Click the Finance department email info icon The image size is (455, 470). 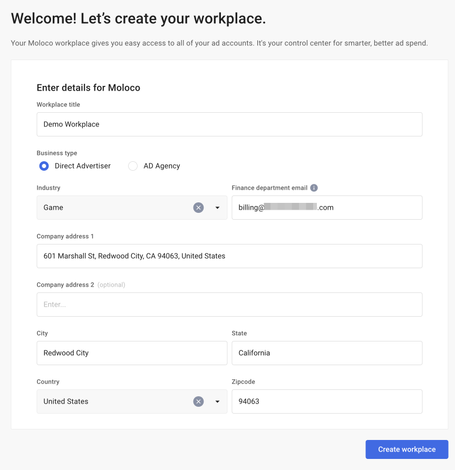[314, 188]
